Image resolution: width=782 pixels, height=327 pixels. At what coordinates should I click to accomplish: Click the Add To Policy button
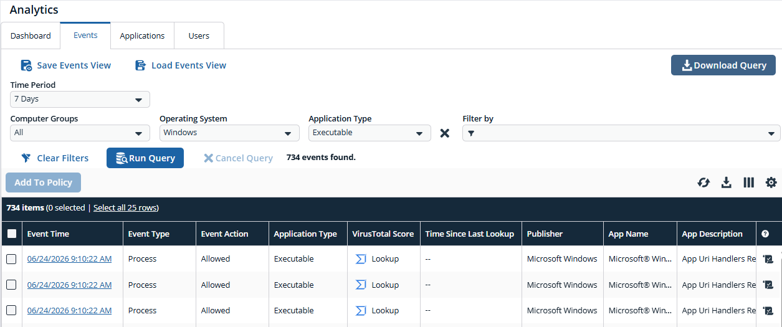tap(43, 182)
